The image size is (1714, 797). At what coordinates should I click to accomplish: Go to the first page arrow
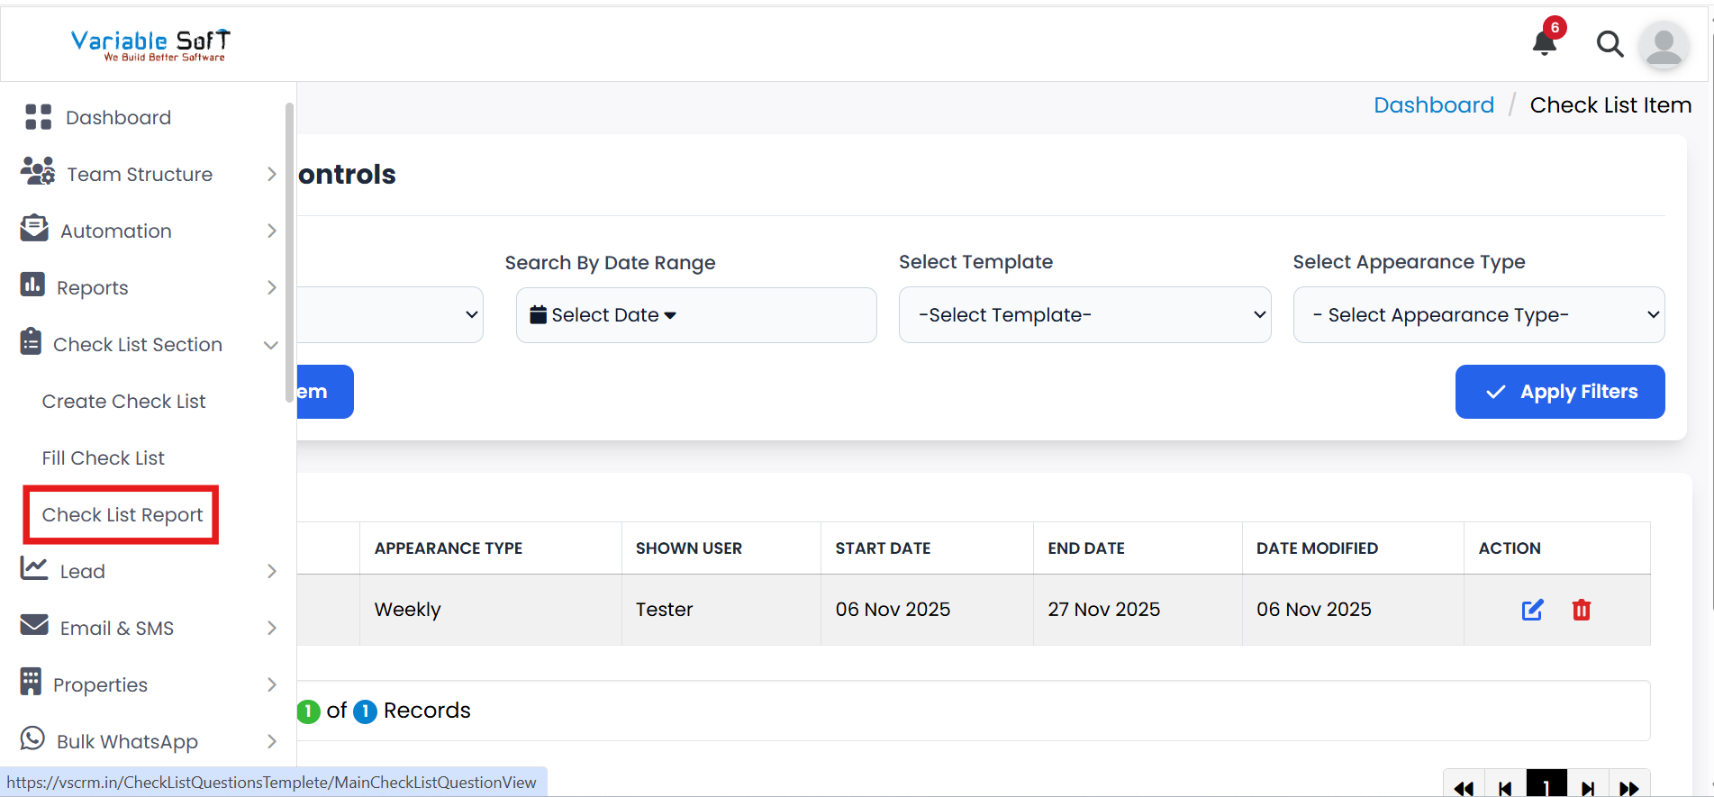pos(1464,788)
